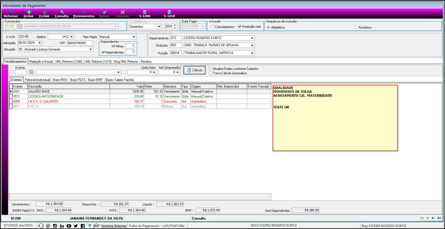Go to previous record arrow

point(428,218)
